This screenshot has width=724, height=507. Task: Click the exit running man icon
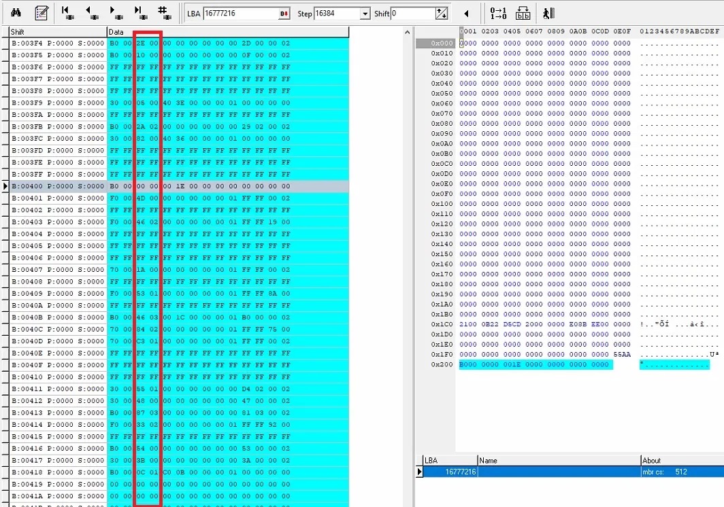[x=549, y=13]
